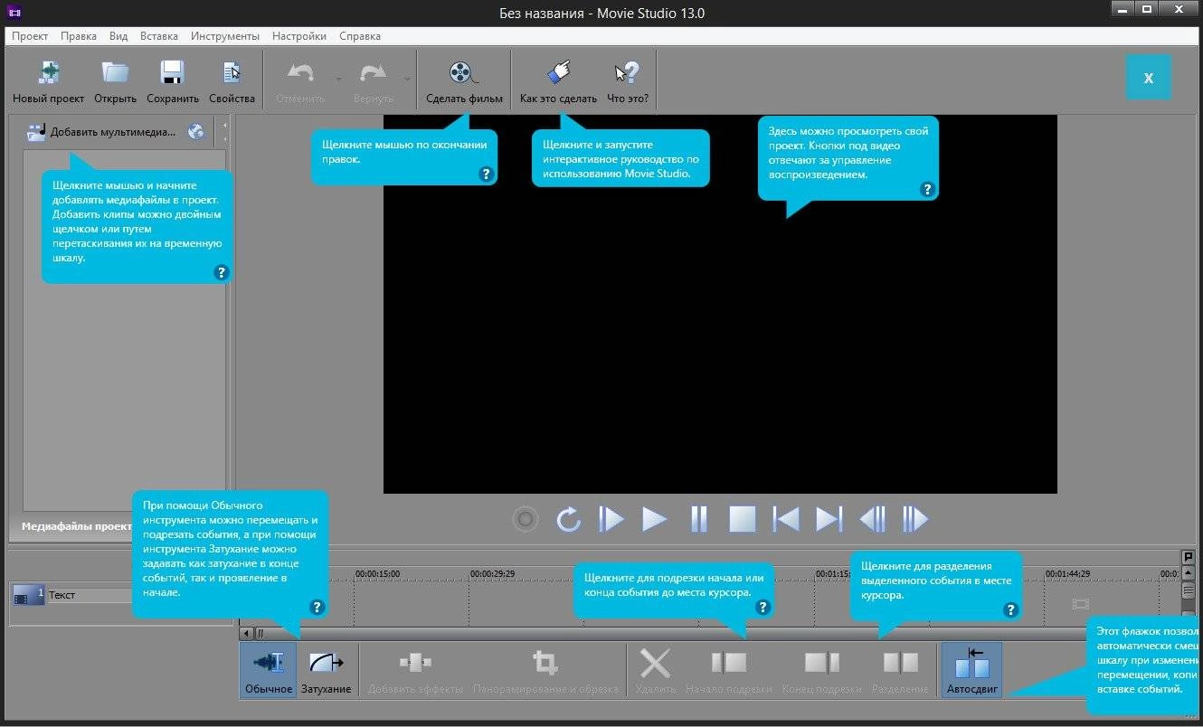Open the Вернуть history dropdown arrow
The image size is (1203, 727).
407,80
